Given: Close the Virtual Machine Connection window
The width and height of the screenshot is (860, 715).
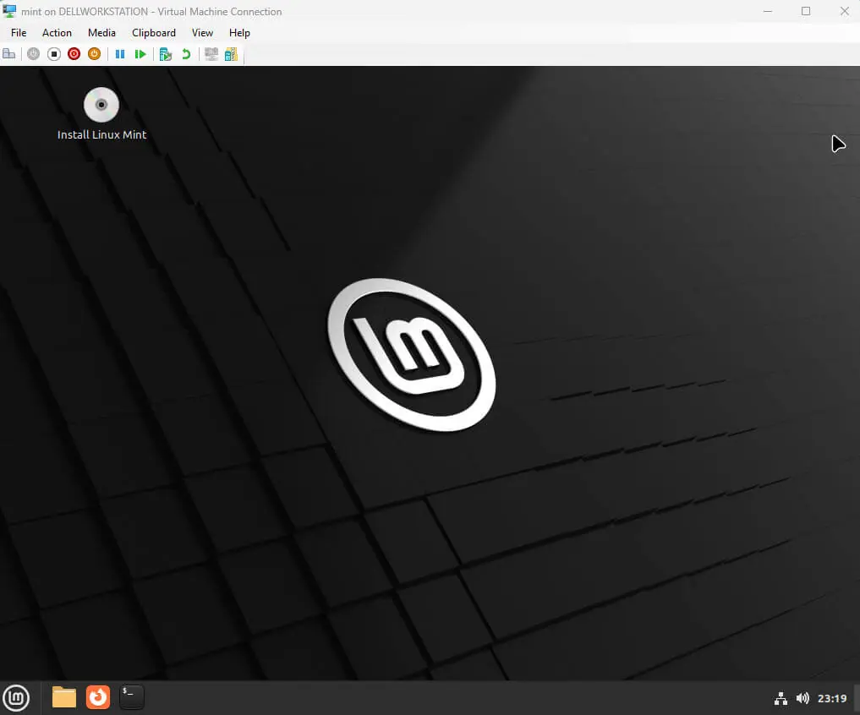Looking at the screenshot, I should click(845, 11).
